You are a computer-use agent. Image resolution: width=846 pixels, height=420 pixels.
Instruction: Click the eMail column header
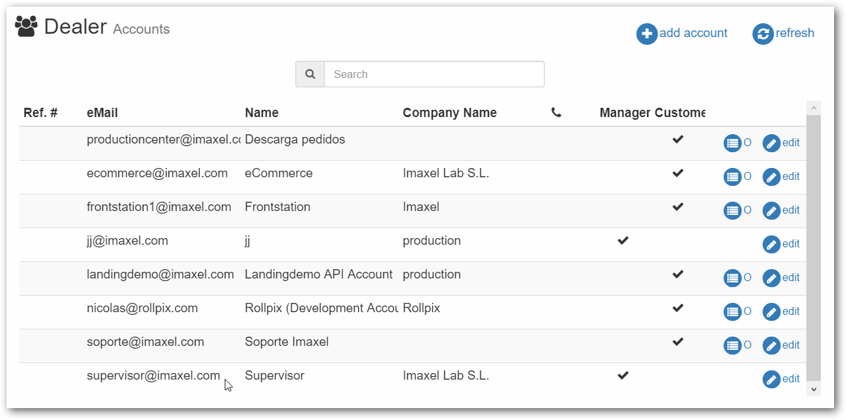click(102, 112)
